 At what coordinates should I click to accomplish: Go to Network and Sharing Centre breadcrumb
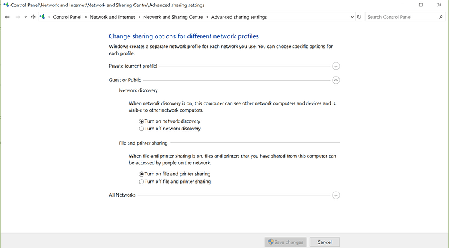[173, 17]
